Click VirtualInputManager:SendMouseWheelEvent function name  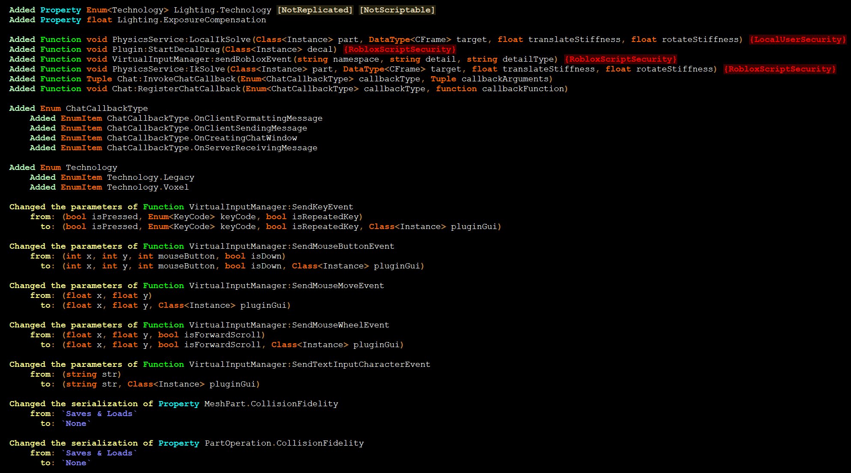[289, 325]
